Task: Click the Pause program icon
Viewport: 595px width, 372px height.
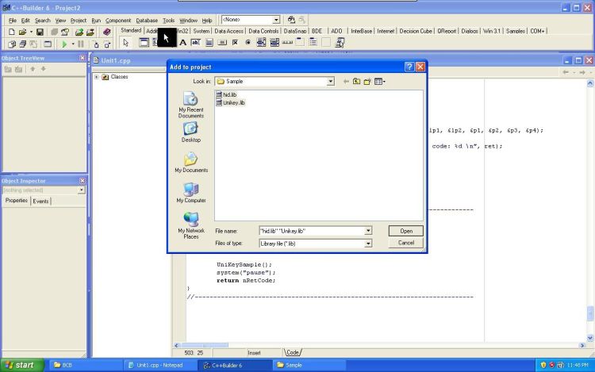Action: pyautogui.click(x=81, y=44)
